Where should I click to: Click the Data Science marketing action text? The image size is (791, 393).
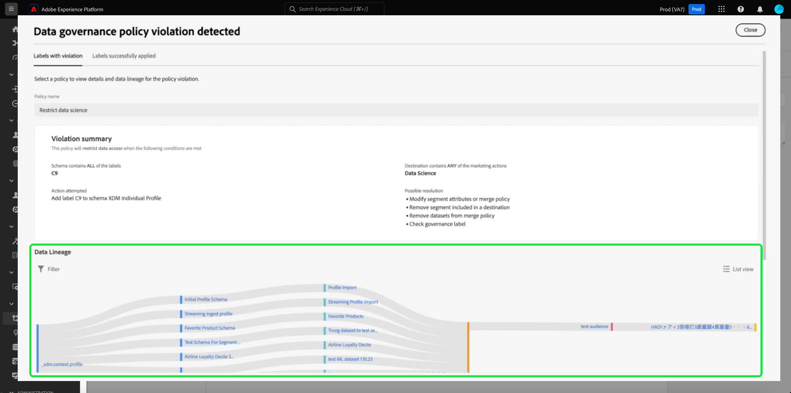point(420,173)
